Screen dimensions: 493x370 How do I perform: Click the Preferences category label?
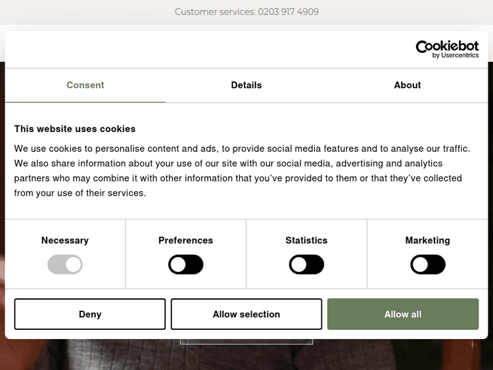tap(186, 241)
